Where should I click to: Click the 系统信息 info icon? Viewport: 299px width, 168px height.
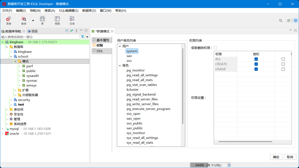(x=11, y=124)
